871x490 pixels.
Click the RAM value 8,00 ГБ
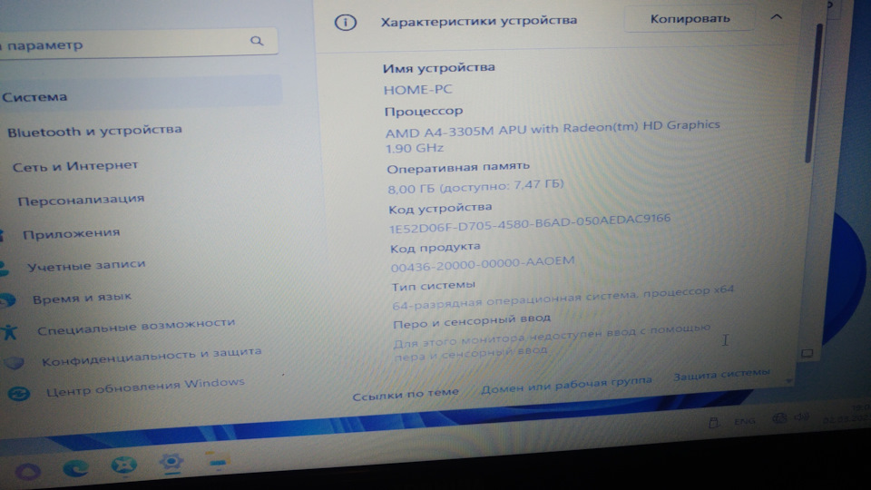[x=411, y=189]
